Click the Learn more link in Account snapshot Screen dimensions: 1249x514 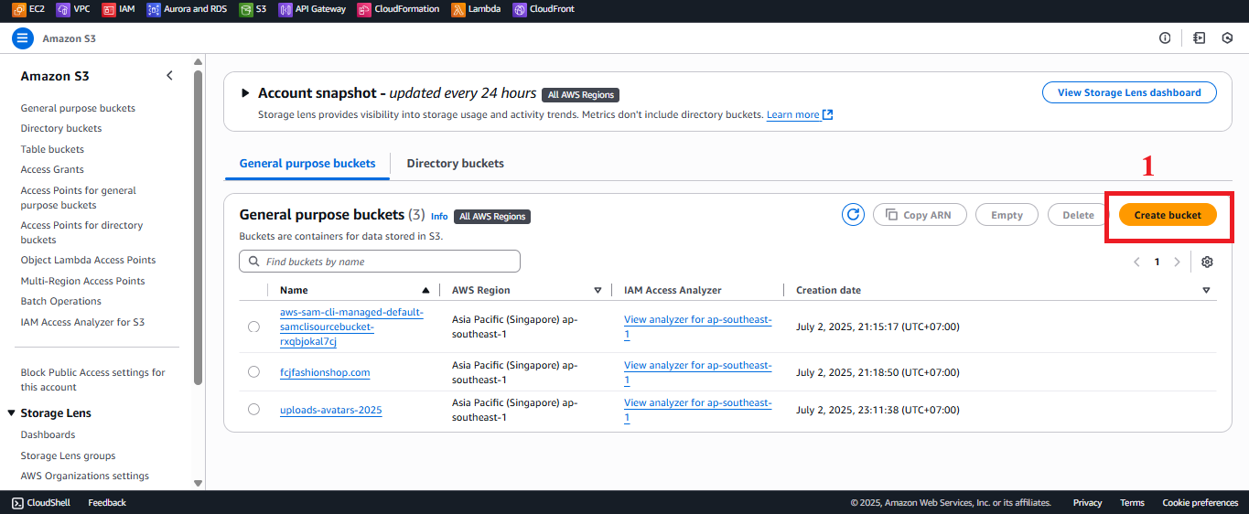[x=793, y=115]
